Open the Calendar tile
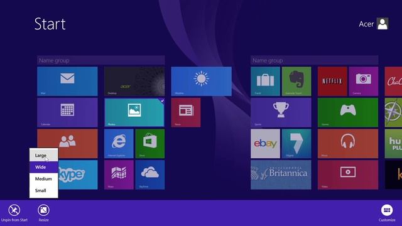This screenshot has width=402, height=226. click(x=67, y=112)
